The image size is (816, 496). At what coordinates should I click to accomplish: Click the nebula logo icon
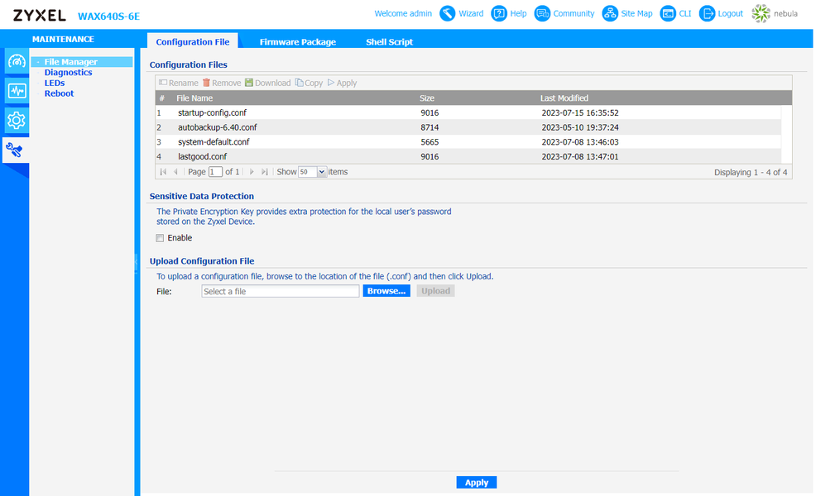tap(761, 13)
